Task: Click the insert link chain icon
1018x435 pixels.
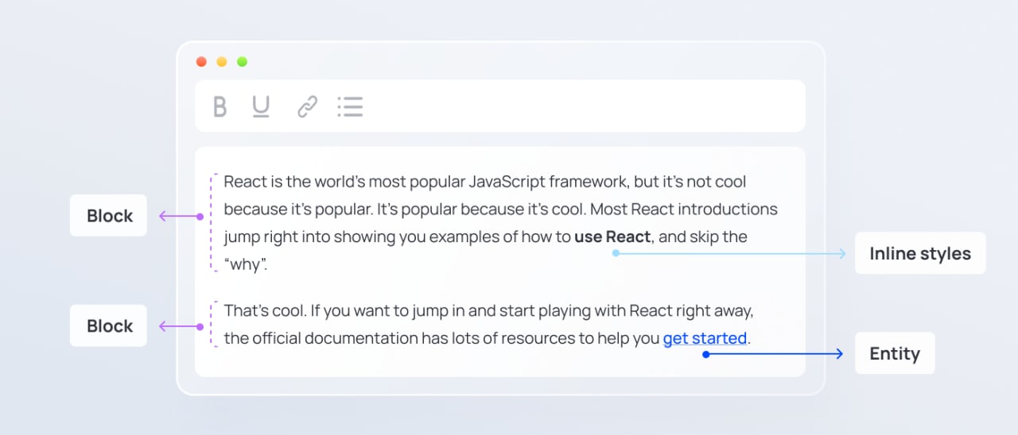Action: click(307, 106)
